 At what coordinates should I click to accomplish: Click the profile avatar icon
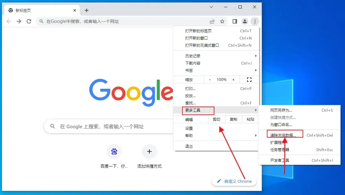(245, 21)
